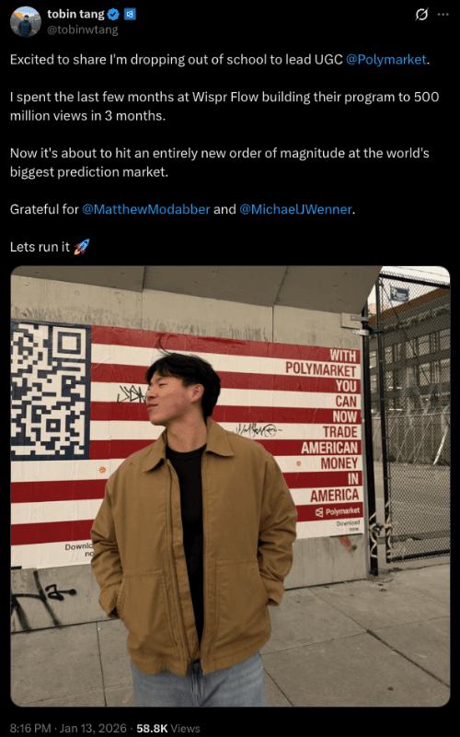Expand the attached photo of man in tan jacket

(230, 486)
